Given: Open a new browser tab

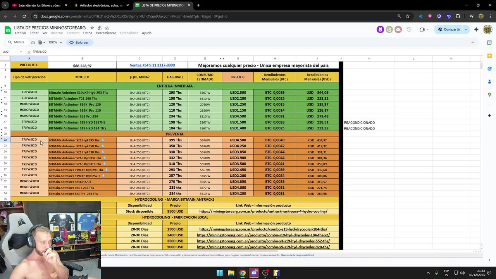Looking at the screenshot, I should 198,5.
